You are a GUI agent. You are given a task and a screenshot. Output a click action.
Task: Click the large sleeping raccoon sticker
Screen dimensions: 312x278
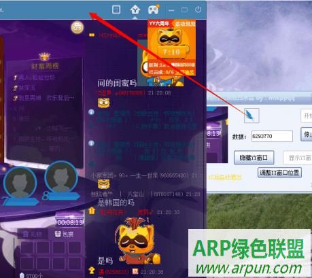pos(138,241)
